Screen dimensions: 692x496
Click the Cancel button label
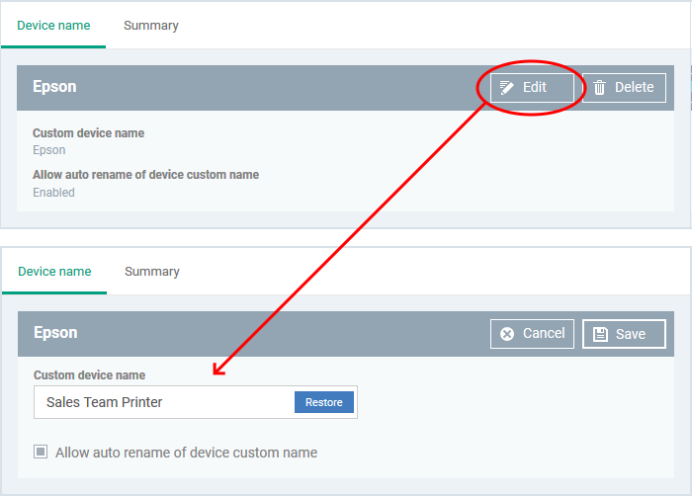click(x=544, y=333)
